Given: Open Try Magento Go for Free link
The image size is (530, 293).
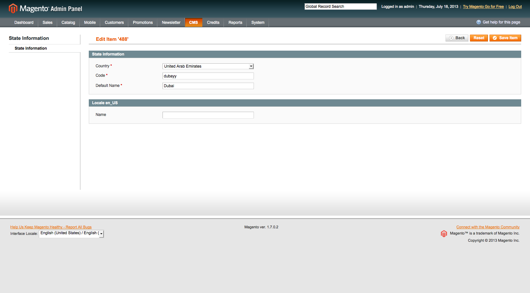Looking at the screenshot, I should (x=483, y=7).
